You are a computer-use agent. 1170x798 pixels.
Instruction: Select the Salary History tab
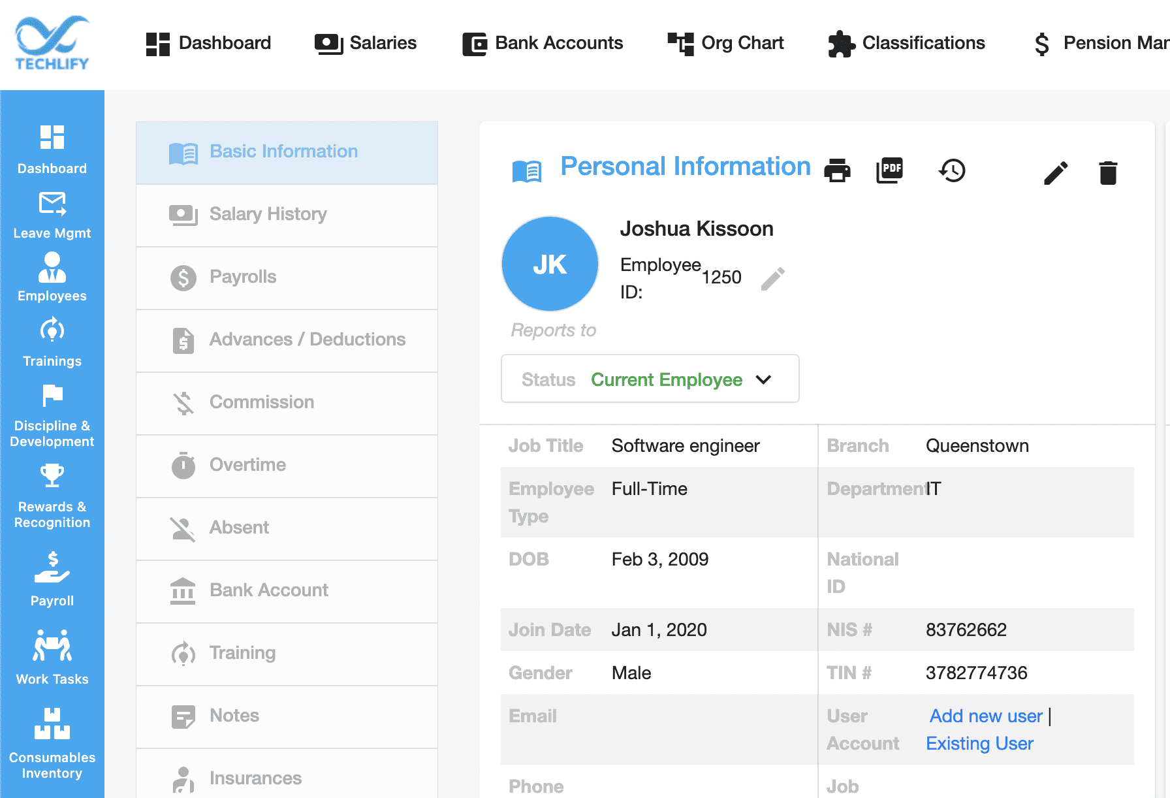click(x=268, y=214)
